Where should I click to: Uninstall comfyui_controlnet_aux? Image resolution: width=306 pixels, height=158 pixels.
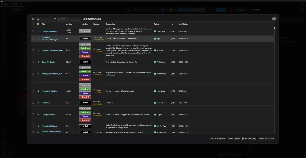tap(85, 80)
